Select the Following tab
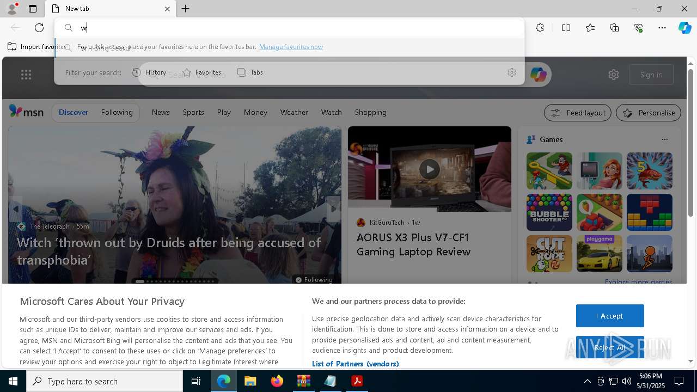The height and width of the screenshot is (392, 697). pos(117,112)
